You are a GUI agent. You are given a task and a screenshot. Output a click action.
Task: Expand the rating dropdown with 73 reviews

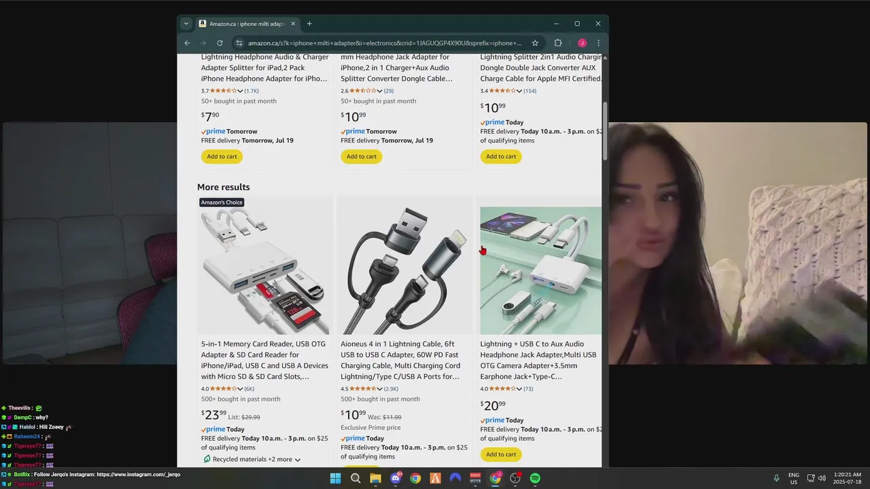tap(519, 389)
